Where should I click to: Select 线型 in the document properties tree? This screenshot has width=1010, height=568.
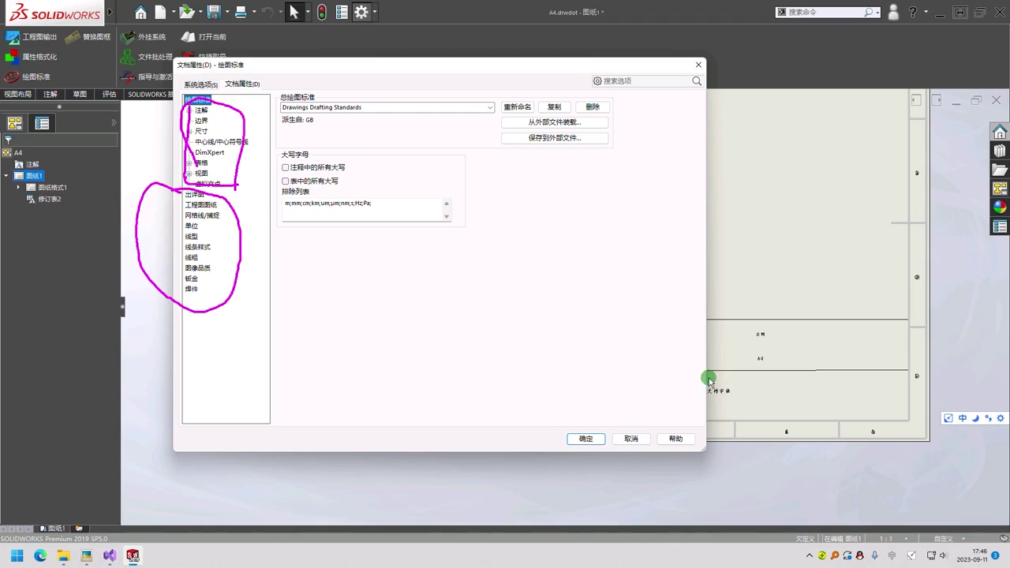[x=192, y=237]
